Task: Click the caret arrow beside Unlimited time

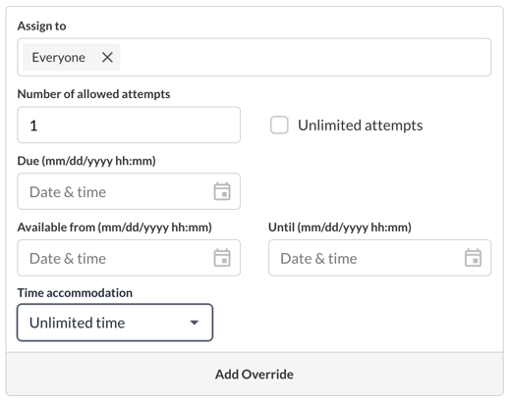Action: click(x=195, y=323)
